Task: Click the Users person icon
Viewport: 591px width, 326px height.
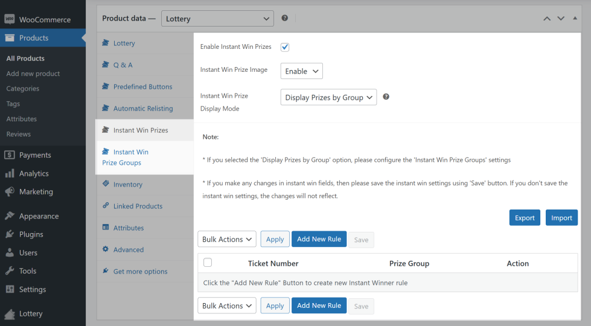Action: (x=10, y=253)
